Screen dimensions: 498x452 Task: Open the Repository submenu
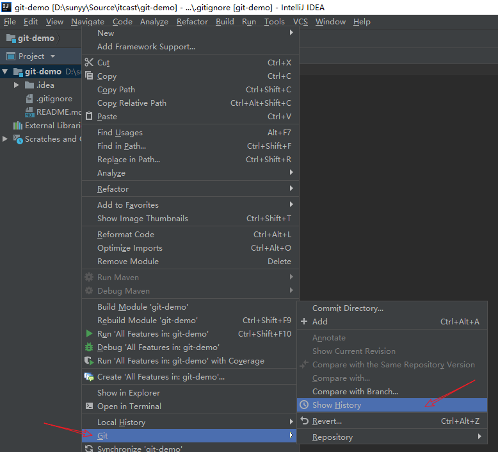point(332,437)
